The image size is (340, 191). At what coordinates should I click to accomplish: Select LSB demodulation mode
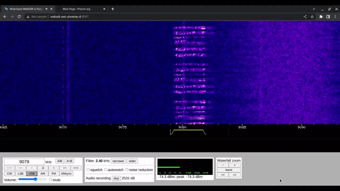click(x=20, y=173)
